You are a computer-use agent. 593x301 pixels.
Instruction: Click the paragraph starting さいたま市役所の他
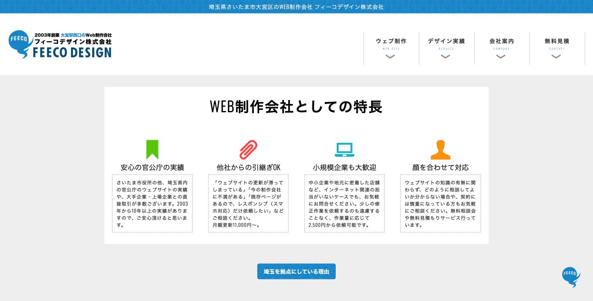152,204
